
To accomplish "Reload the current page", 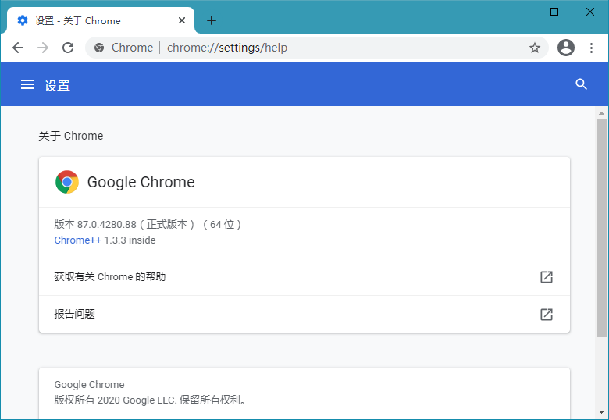I will [69, 48].
